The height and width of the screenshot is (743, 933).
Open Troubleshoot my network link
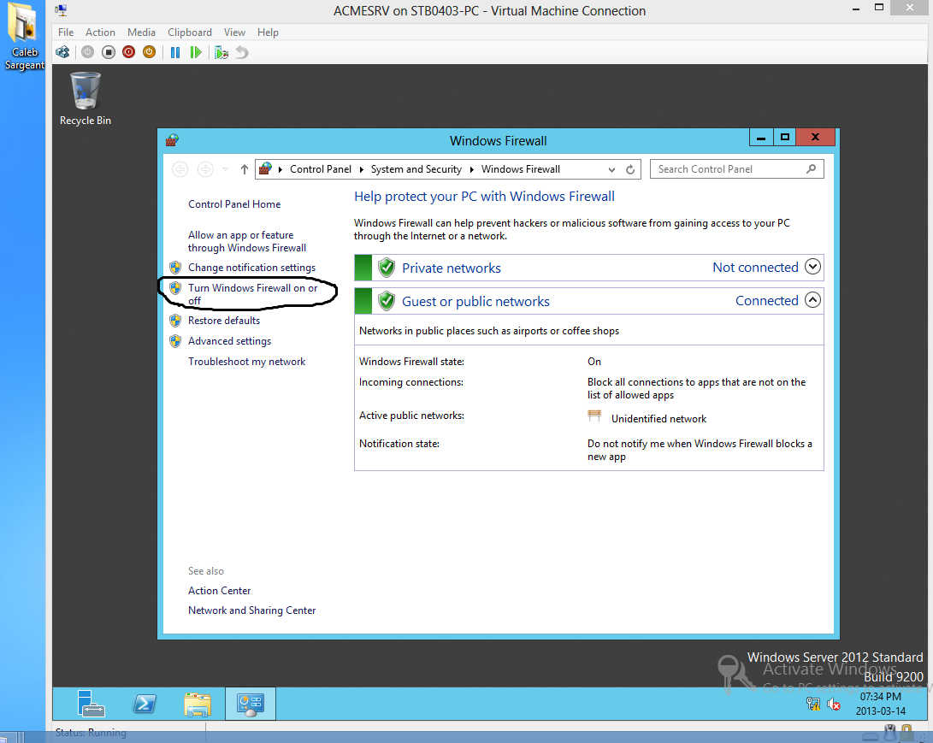(247, 362)
